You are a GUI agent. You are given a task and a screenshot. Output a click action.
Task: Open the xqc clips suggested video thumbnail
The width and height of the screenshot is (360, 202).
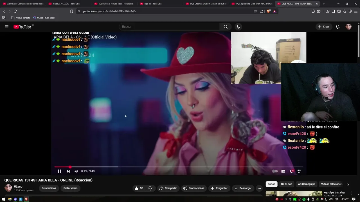(294, 194)
